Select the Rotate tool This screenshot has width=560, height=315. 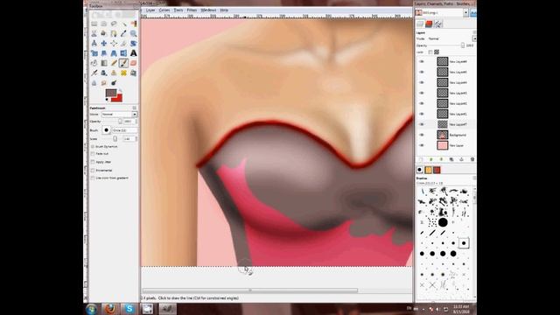pos(134,43)
